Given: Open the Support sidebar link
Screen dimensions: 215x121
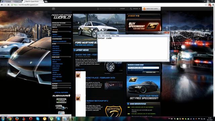Looking at the screenshot, I should coord(55,84).
